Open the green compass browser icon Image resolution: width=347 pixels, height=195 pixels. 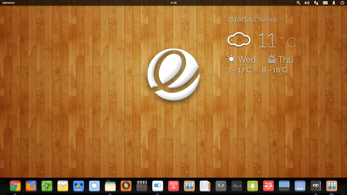[x=47, y=186]
